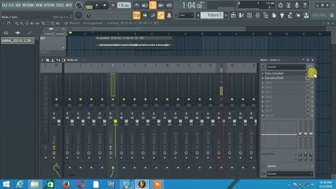Toggle Insert 5 mute LED

click(113, 99)
